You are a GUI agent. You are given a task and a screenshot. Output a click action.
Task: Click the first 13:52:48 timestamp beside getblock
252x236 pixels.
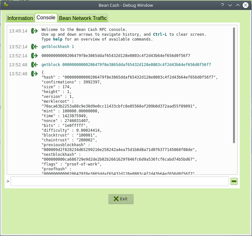click(18, 65)
